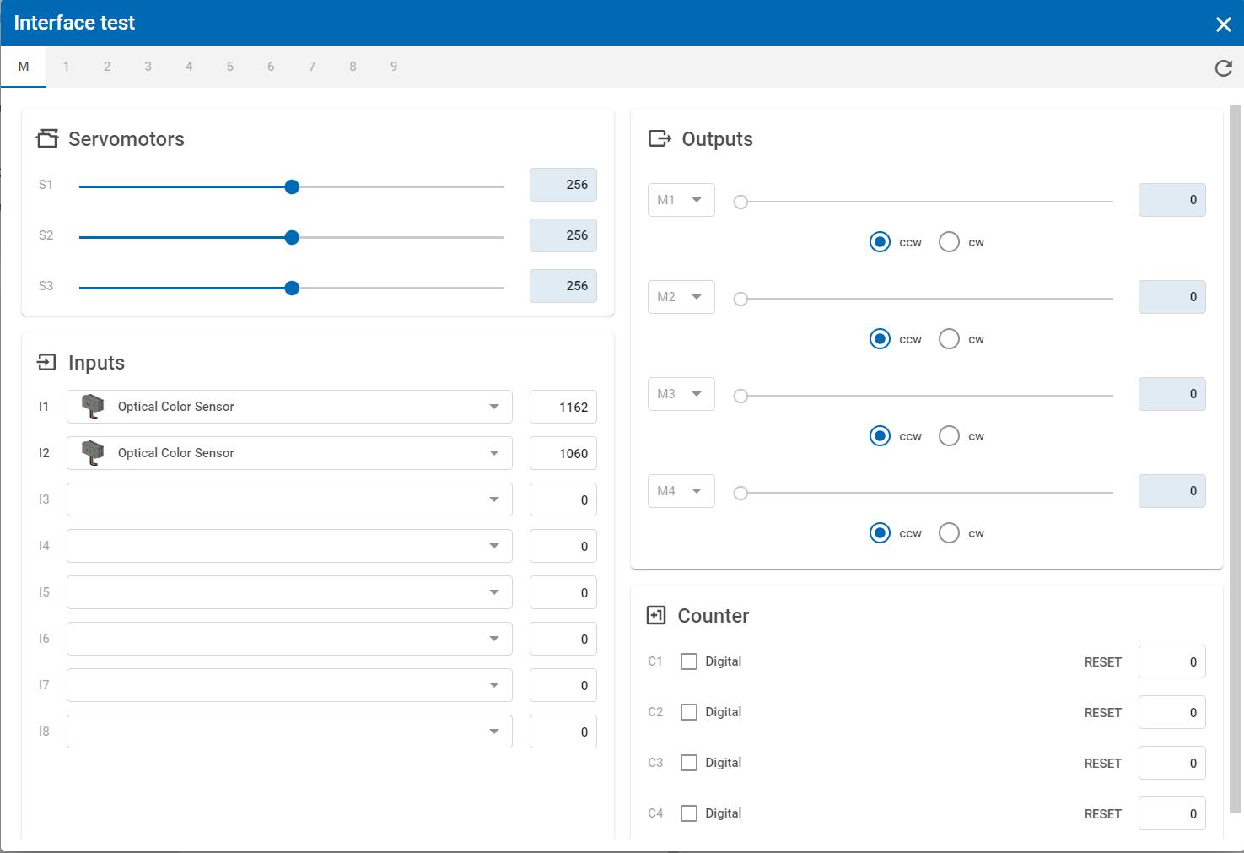
Task: Open the M1 output selector dropdown
Action: coord(681,200)
